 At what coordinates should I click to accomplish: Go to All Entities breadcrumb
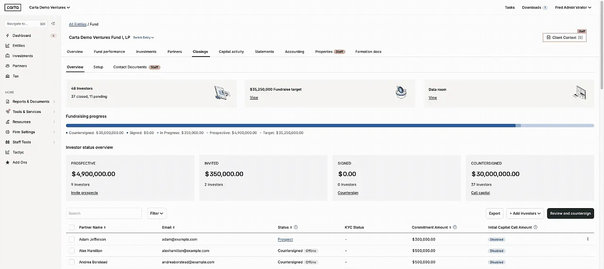point(78,24)
